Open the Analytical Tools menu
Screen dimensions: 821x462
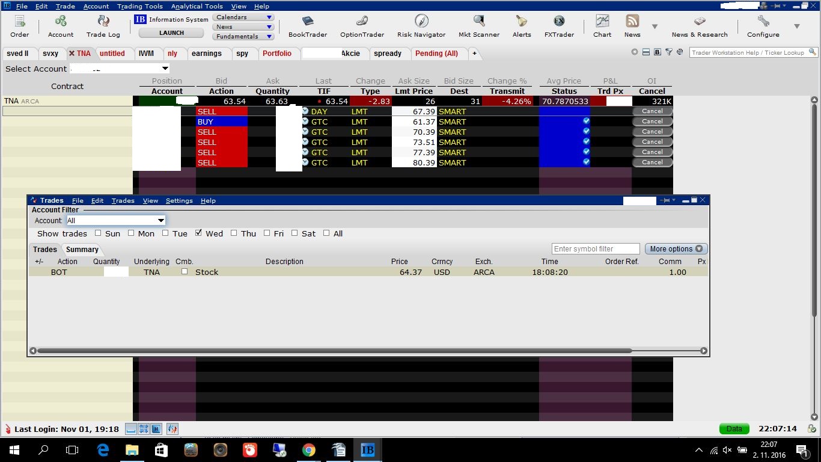pos(197,6)
